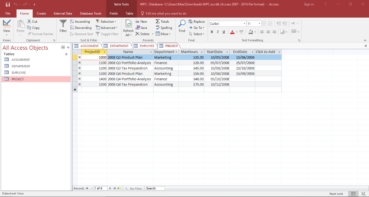Collapse the Tables group in navigation pane
The height and width of the screenshot is (197, 369).
[66, 54]
